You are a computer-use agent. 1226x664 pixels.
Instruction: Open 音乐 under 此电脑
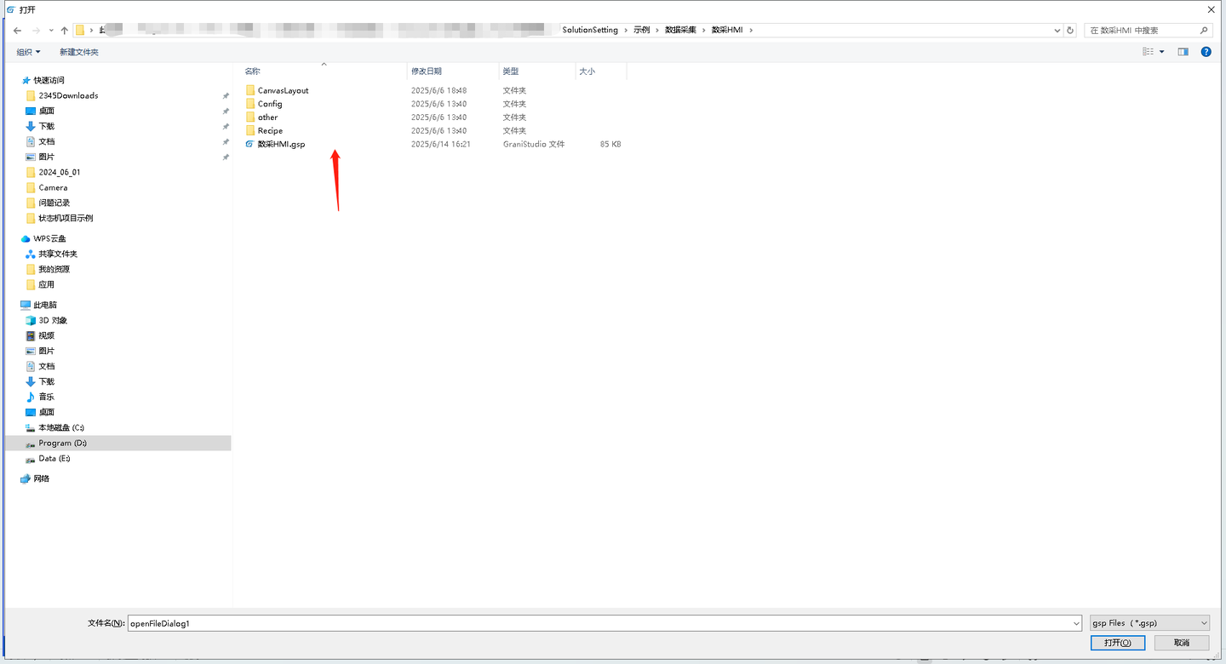click(x=46, y=397)
